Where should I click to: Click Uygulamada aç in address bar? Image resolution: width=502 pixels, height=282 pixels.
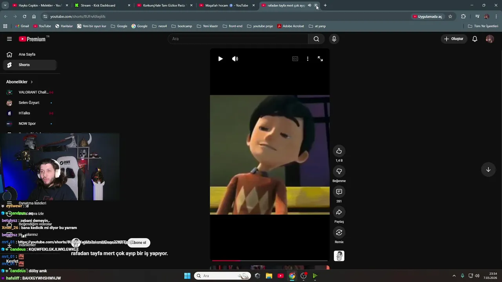tap(427, 16)
